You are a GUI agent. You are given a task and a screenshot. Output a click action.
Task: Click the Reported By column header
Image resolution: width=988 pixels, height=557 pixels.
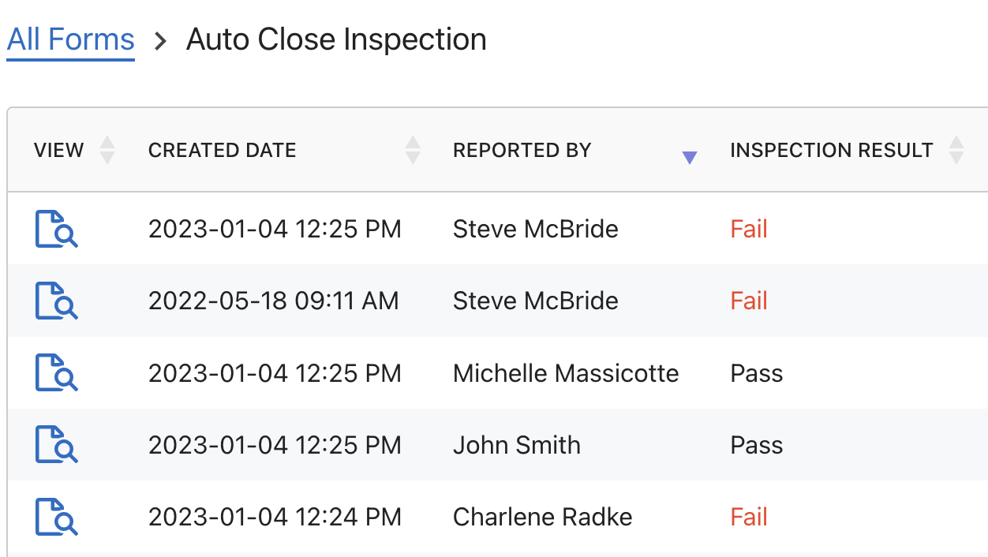click(x=522, y=150)
